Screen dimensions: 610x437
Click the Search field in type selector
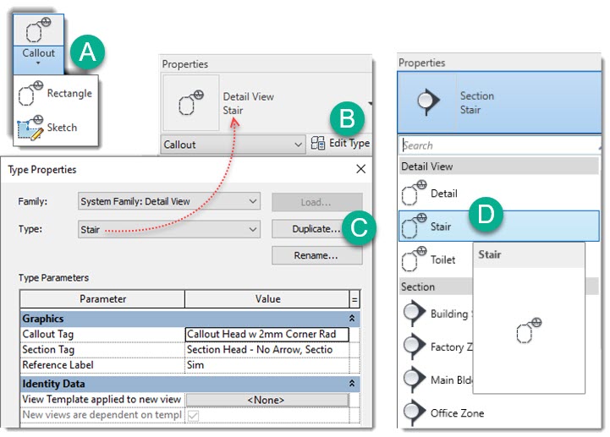click(x=499, y=145)
